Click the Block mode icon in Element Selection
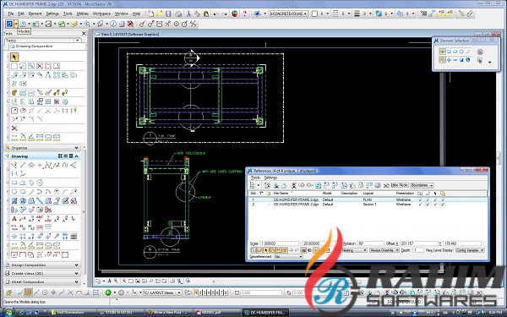 tap(449, 52)
